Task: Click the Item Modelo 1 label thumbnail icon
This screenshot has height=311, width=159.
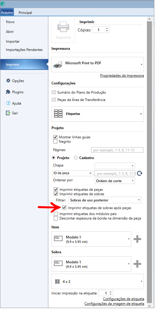Action: point(59,239)
